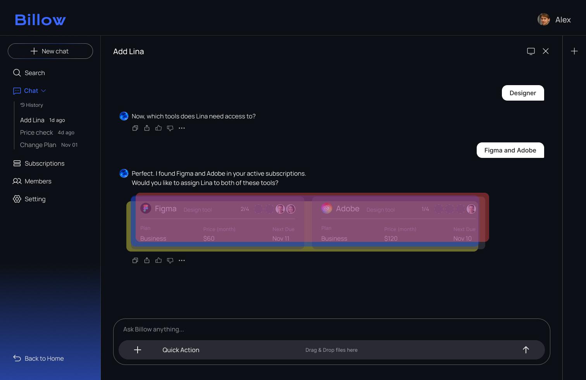This screenshot has width=586, height=380.
Task: Thumbs down the 'which tools' reply
Action: (x=170, y=128)
